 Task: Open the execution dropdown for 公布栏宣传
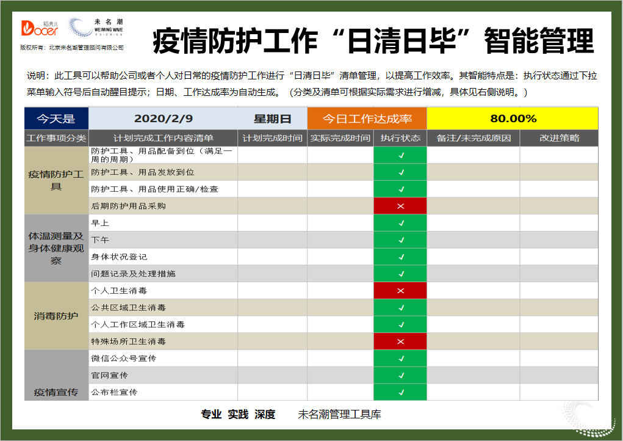click(x=400, y=393)
